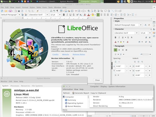This screenshot has height=117, width=156.
Task: Collapse the Paragraph section in Properties
Action: (114, 46)
